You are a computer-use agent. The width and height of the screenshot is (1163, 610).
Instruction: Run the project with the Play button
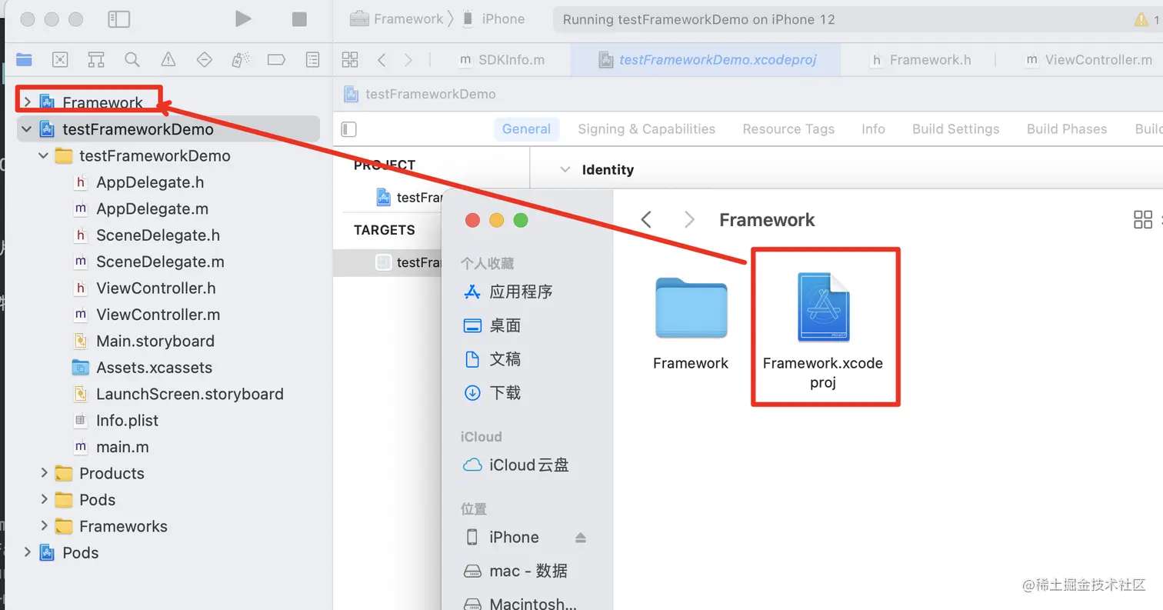click(243, 18)
